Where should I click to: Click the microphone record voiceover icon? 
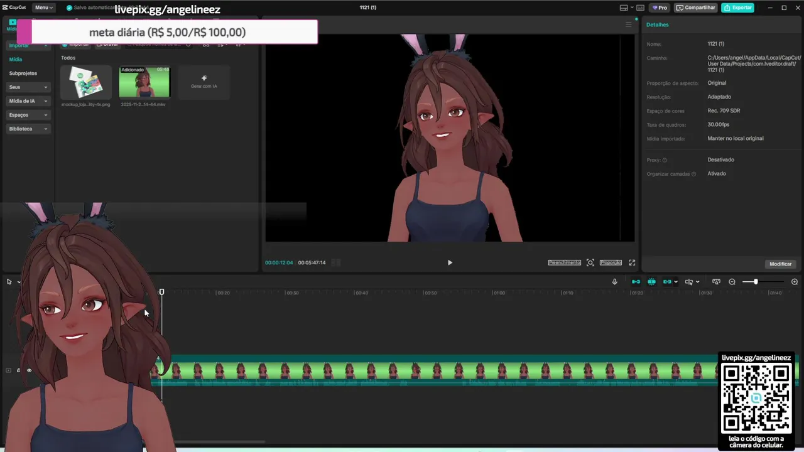tap(615, 282)
